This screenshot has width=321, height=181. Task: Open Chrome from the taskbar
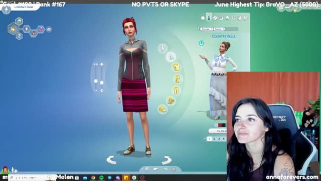[x=93, y=177]
